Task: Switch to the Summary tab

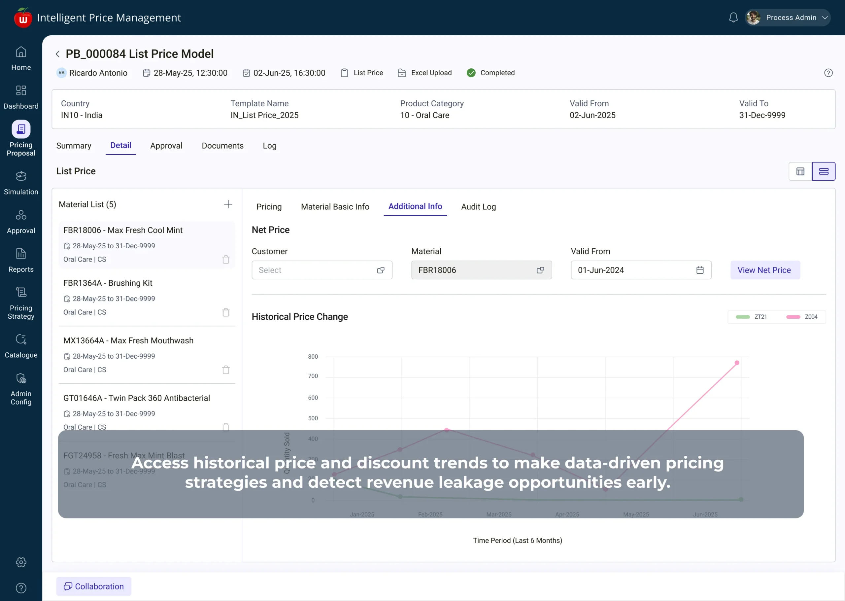Action: [x=74, y=146]
